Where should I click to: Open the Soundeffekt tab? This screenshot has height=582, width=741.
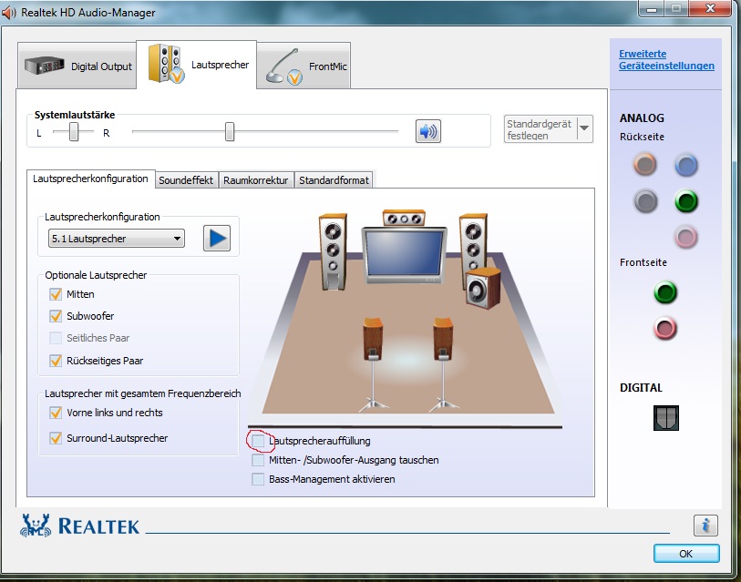[186, 180]
